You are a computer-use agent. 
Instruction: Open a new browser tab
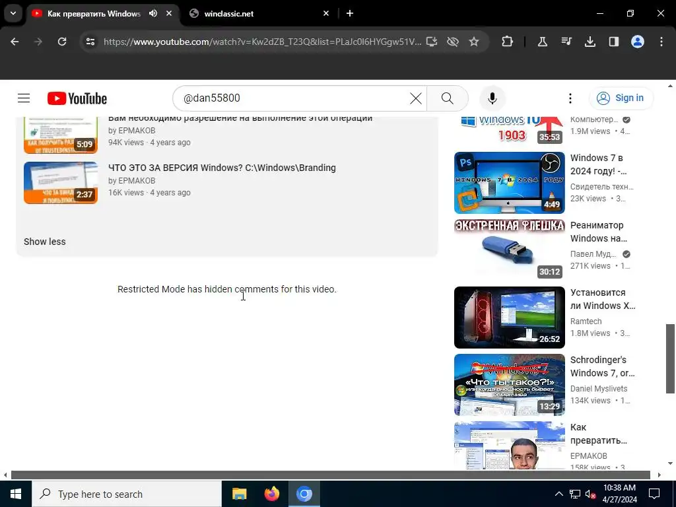350,13
